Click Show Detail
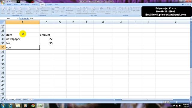Image resolution: width=192 pixels, height=108 pixels. pyautogui.click(x=135, y=8)
